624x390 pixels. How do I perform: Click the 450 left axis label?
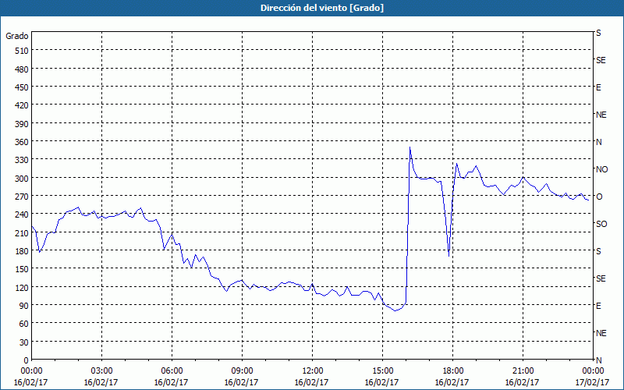click(22, 87)
